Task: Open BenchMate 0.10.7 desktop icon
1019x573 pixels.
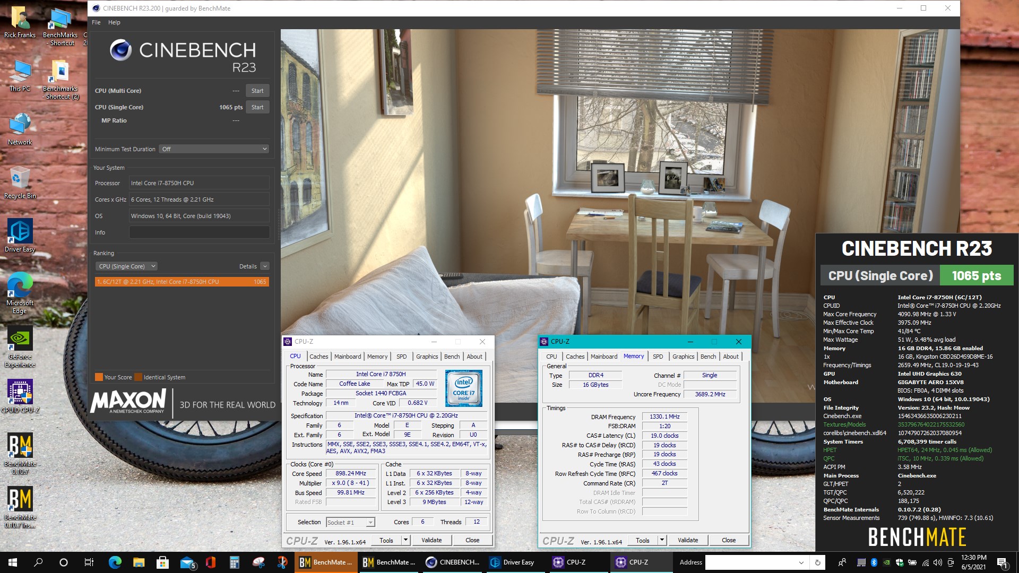Action: pyautogui.click(x=20, y=454)
